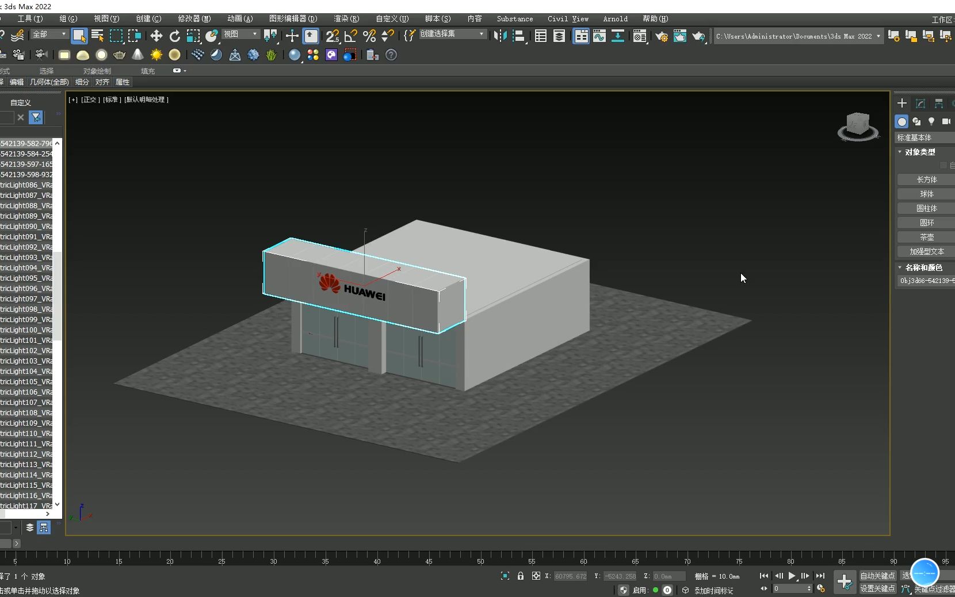Open the Layer Explorer icon
The image size is (955, 597).
click(559, 36)
